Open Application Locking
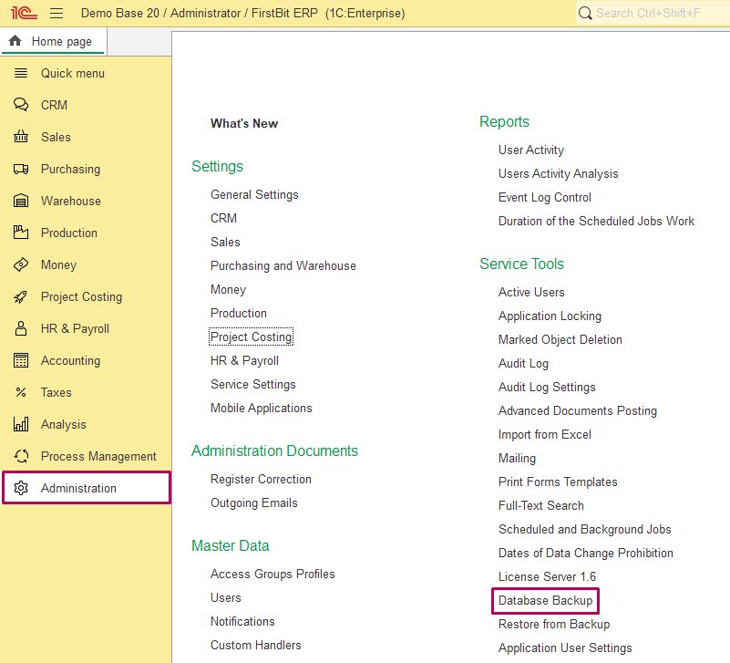The height and width of the screenshot is (663, 730). pyautogui.click(x=550, y=316)
